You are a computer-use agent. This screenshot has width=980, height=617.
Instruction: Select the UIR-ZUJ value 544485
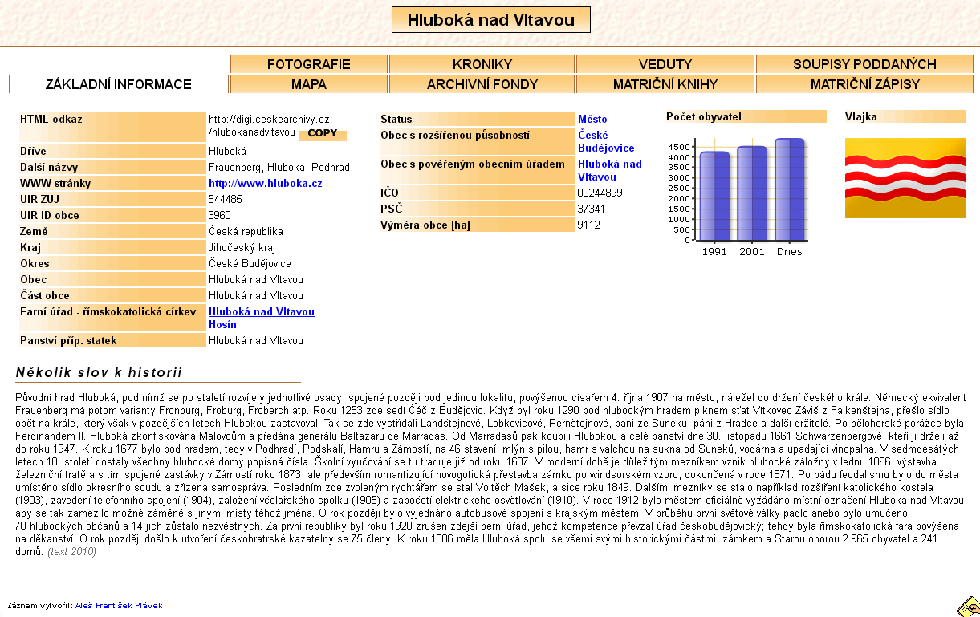226,200
